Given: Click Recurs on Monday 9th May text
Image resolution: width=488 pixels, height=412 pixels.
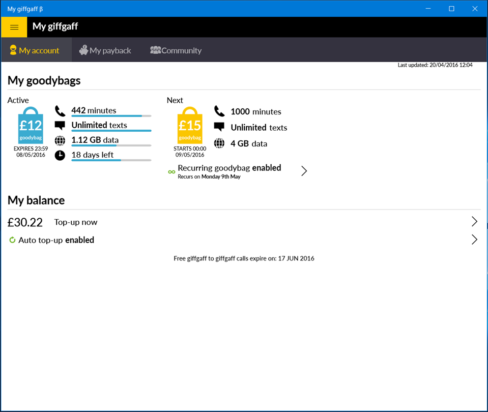Looking at the screenshot, I should (209, 176).
